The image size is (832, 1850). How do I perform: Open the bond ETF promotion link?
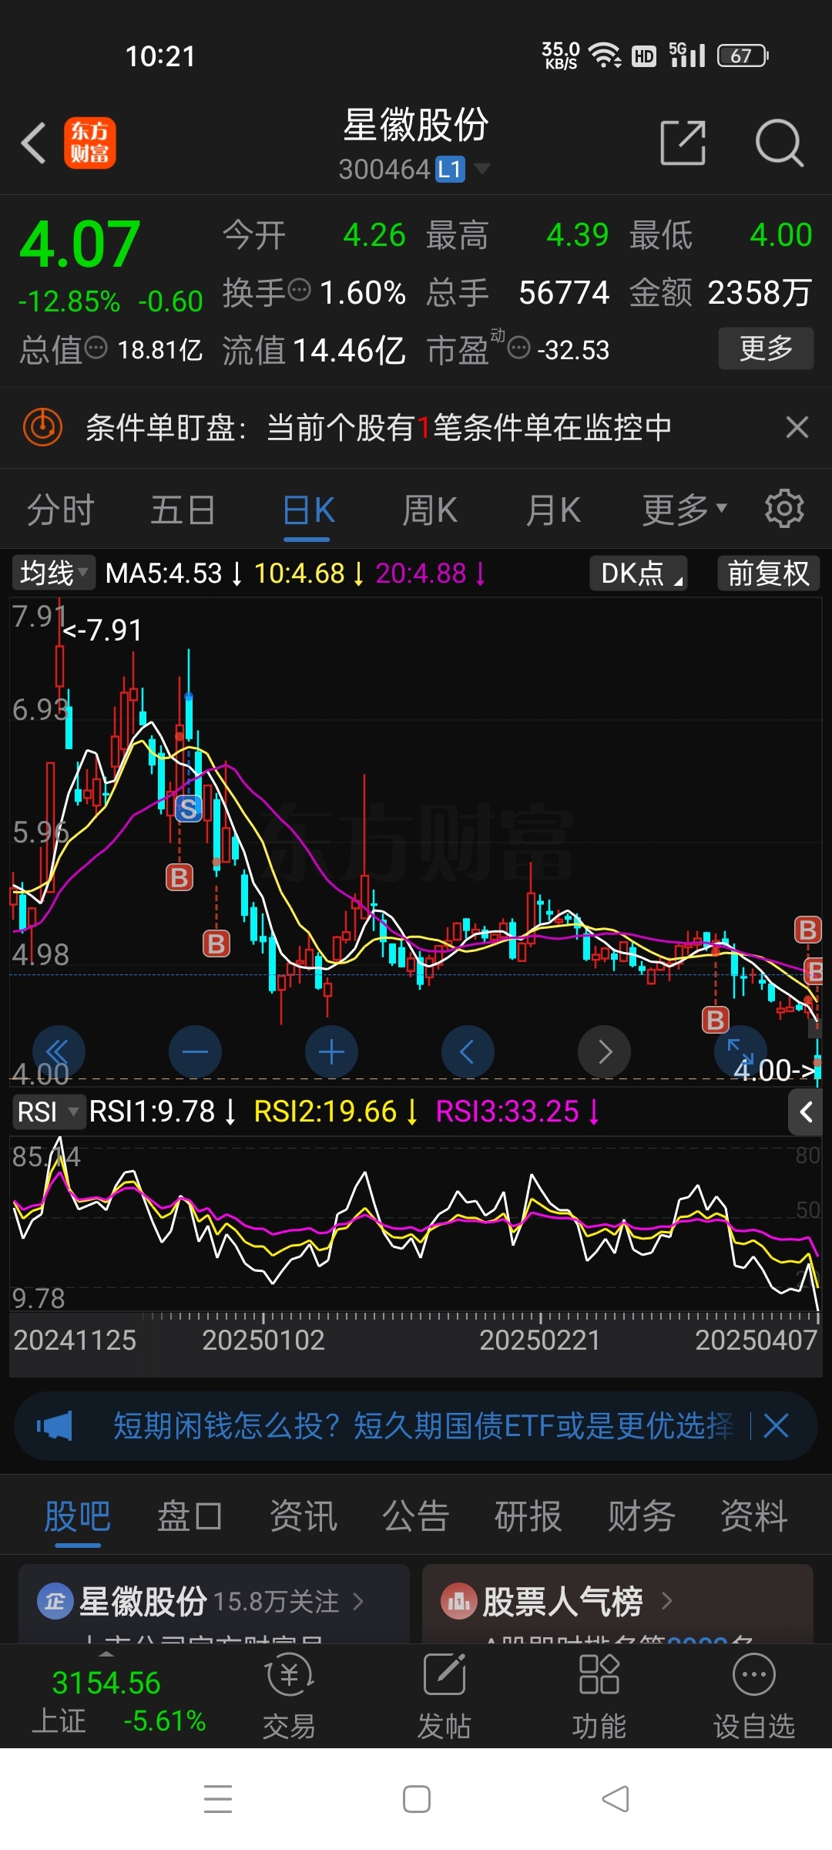pyautogui.click(x=423, y=1426)
